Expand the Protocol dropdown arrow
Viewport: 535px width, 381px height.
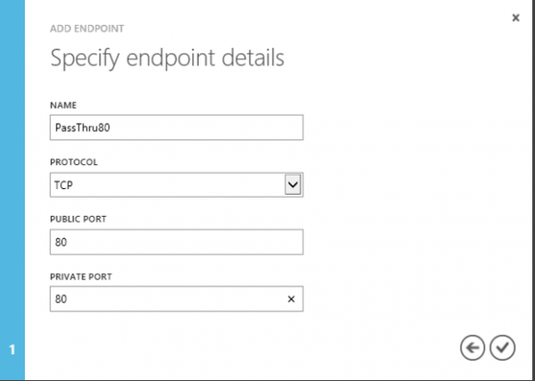292,185
